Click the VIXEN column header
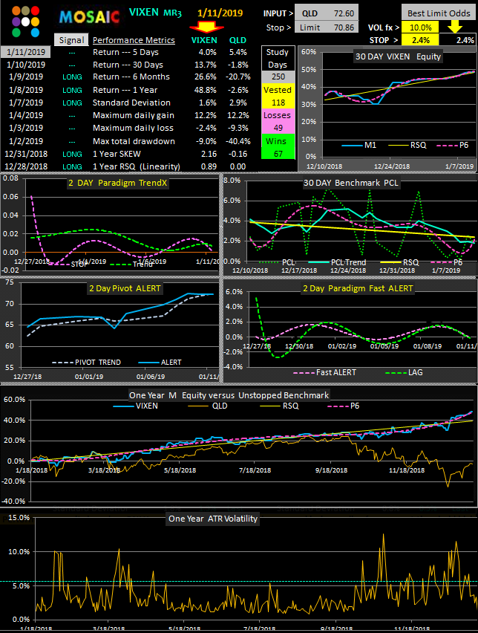Screen dimensions: 478x633 204,40
